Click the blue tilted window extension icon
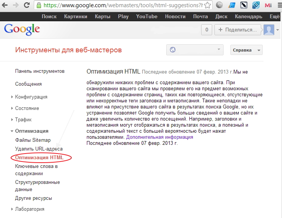The width and height of the screenshot is (282, 218). pyautogui.click(x=232, y=5)
